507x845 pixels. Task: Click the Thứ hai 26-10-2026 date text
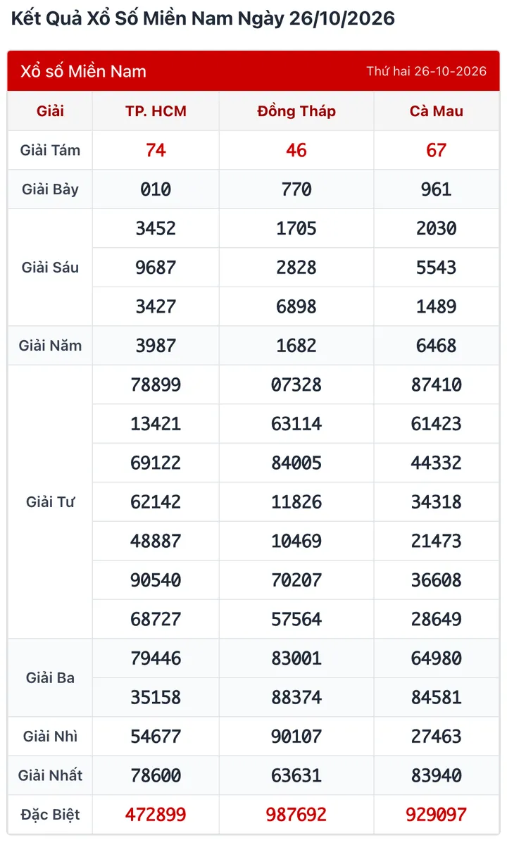(427, 71)
